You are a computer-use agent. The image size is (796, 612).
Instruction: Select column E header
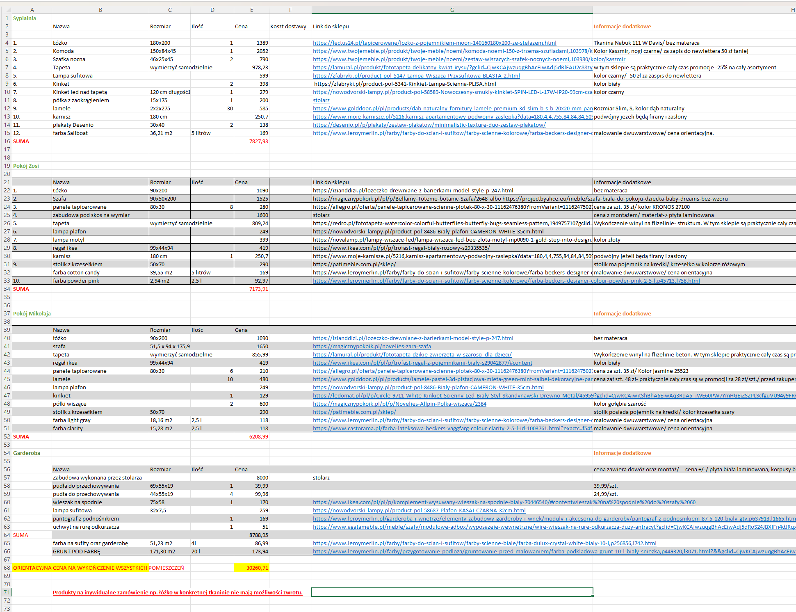251,10
